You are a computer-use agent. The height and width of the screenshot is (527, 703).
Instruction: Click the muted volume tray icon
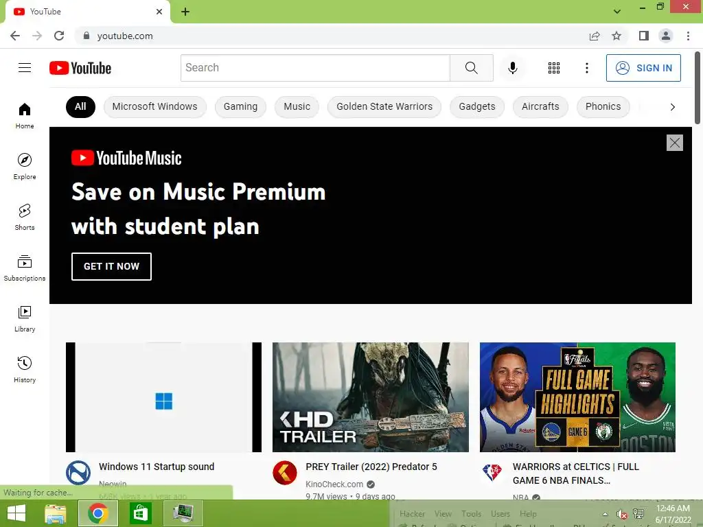tap(621, 514)
